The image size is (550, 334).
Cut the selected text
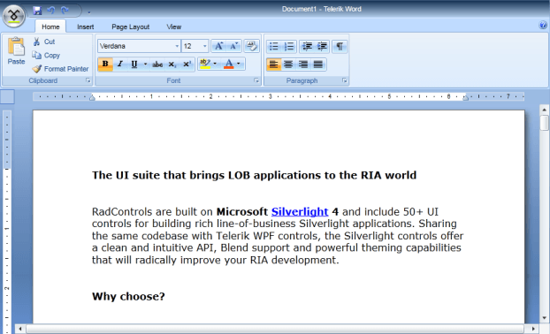point(44,42)
